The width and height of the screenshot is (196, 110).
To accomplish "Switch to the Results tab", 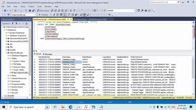I will pyautogui.click(x=37, y=54).
